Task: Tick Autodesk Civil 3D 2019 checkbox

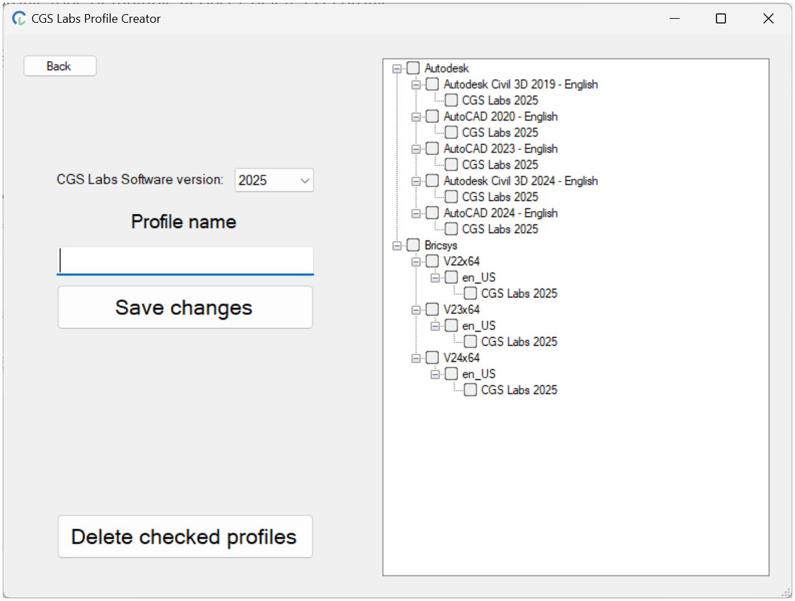Action: (x=432, y=84)
